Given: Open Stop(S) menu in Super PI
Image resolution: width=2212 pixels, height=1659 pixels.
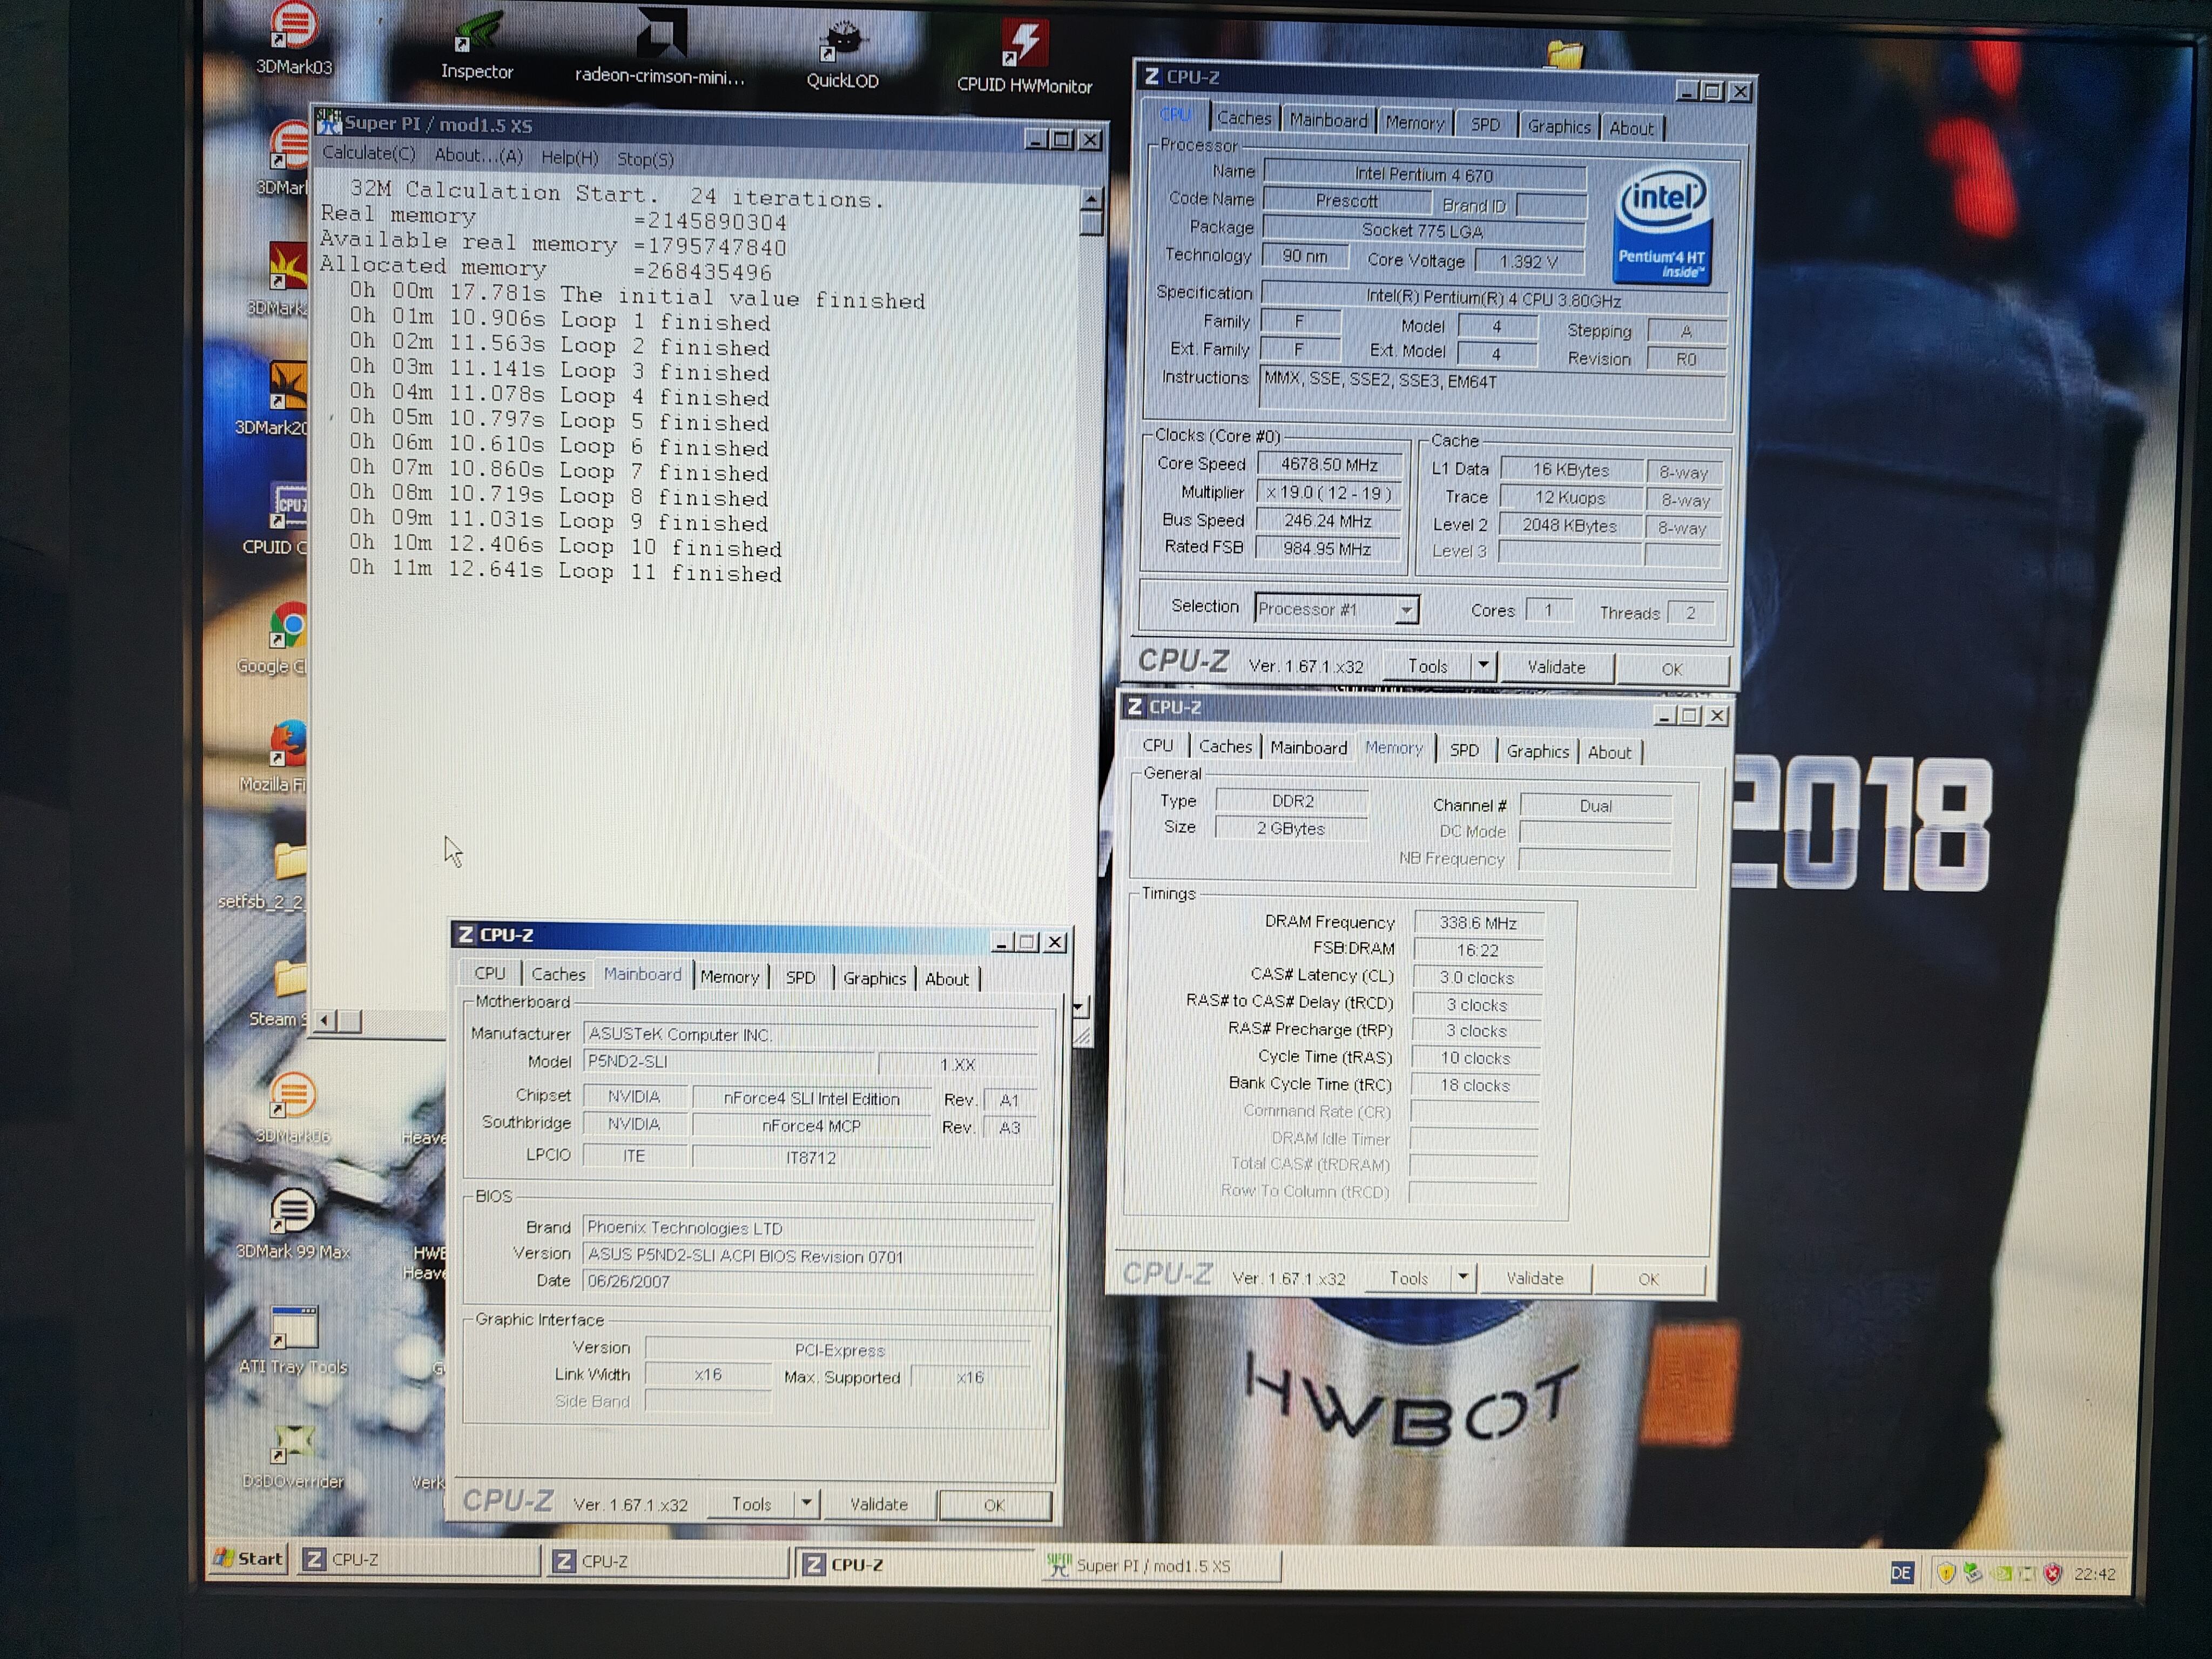Looking at the screenshot, I should (x=645, y=159).
